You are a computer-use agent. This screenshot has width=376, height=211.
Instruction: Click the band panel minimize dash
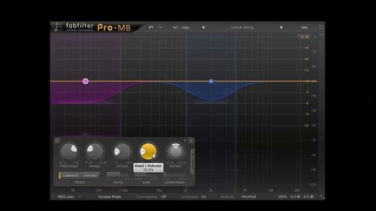coord(184,141)
